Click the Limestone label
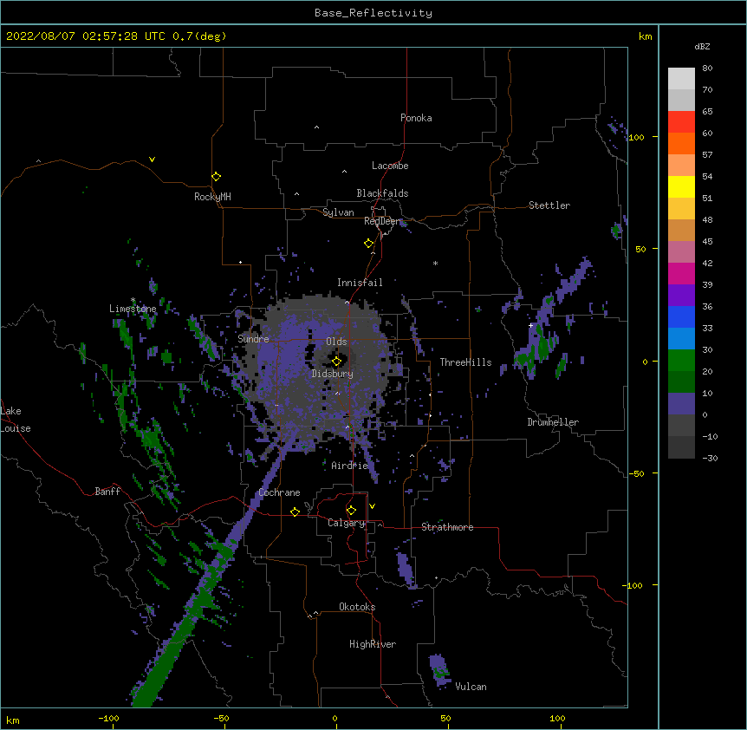747x730 pixels. coord(133,309)
